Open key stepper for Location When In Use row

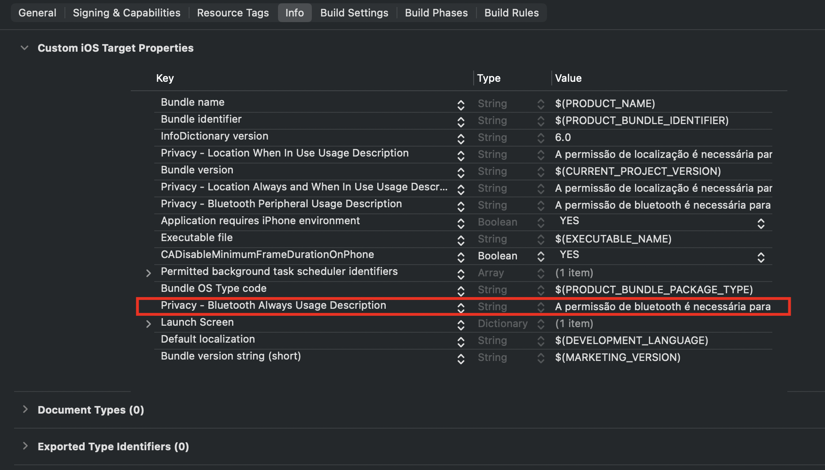tap(461, 156)
